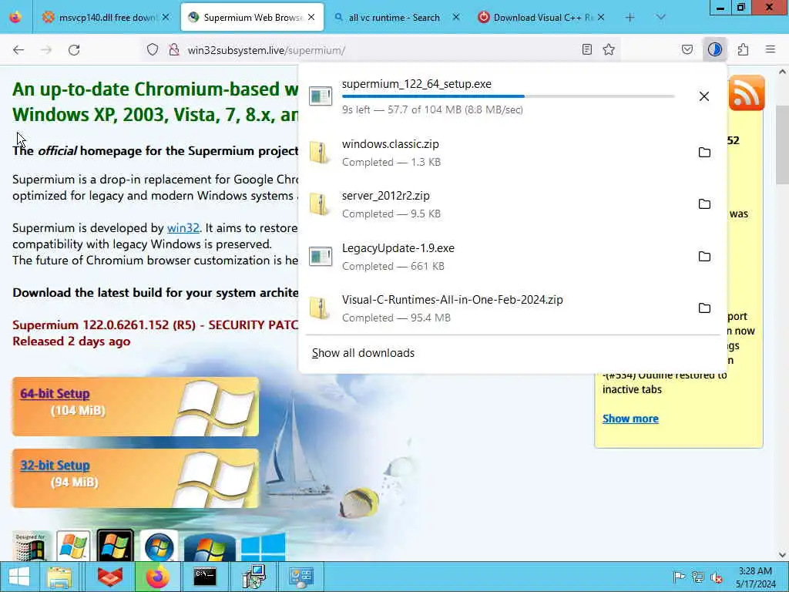This screenshot has height=592, width=789.
Task: Open the red Comodo taskbar icon
Action: 110,577
